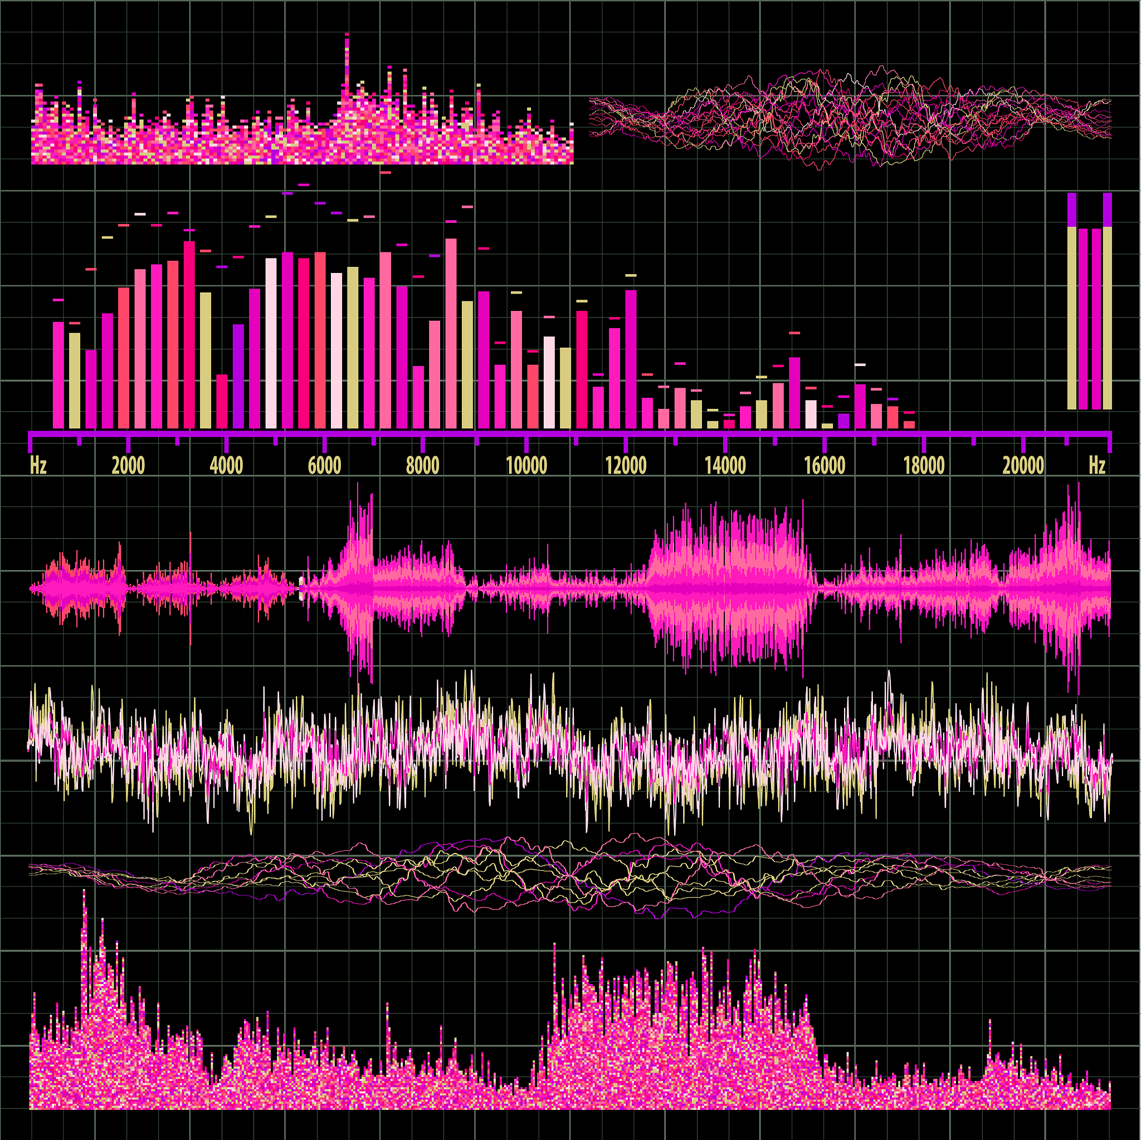Select the purple spectrum bar near 4000 Hz
Image resolution: width=1141 pixels, height=1140 pixels.
click(x=238, y=376)
